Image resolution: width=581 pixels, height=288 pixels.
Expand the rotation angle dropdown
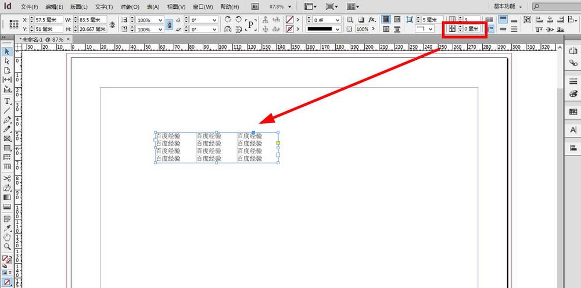(215, 20)
